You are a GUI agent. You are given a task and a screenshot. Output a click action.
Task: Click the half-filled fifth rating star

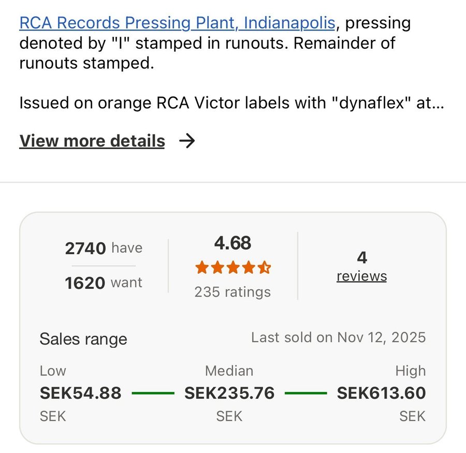tap(264, 268)
